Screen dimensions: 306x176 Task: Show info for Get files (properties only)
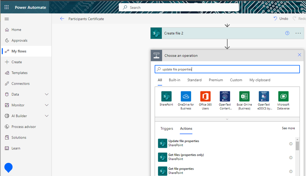pyautogui.click(x=291, y=158)
